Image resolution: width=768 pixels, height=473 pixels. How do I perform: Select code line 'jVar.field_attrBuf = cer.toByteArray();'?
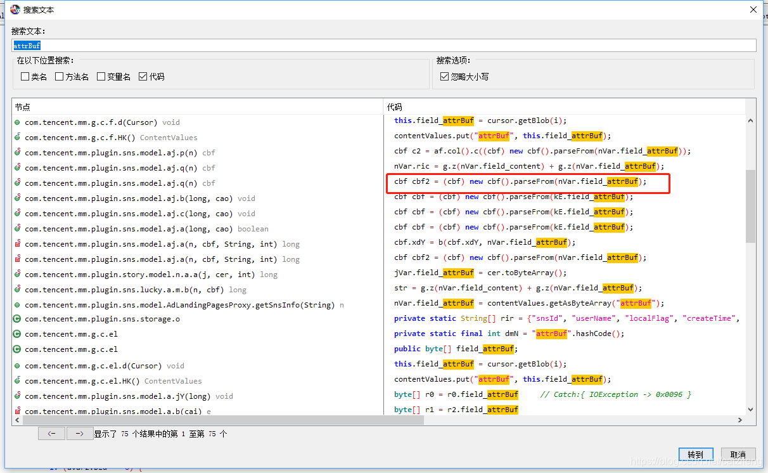point(480,273)
